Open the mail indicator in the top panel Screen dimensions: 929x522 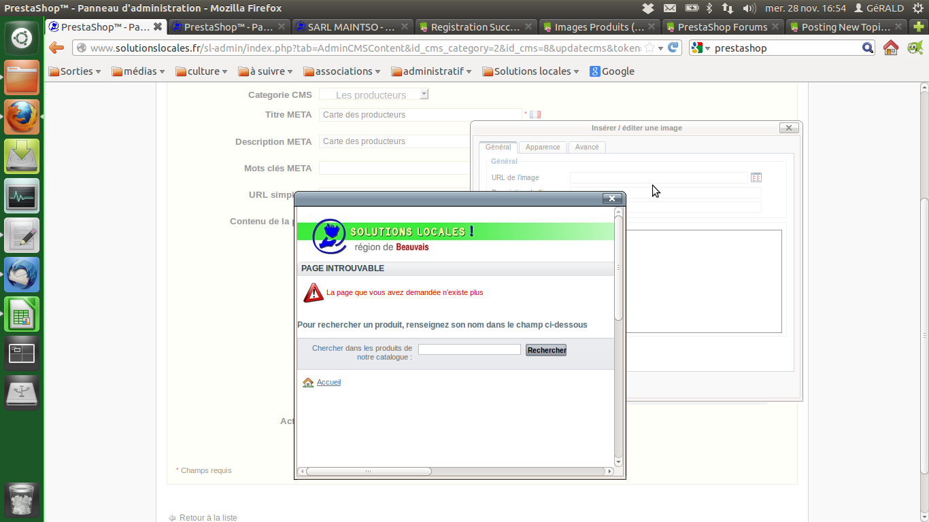(670, 8)
